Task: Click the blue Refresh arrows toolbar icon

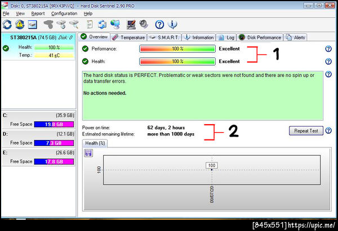Action: click(7, 24)
